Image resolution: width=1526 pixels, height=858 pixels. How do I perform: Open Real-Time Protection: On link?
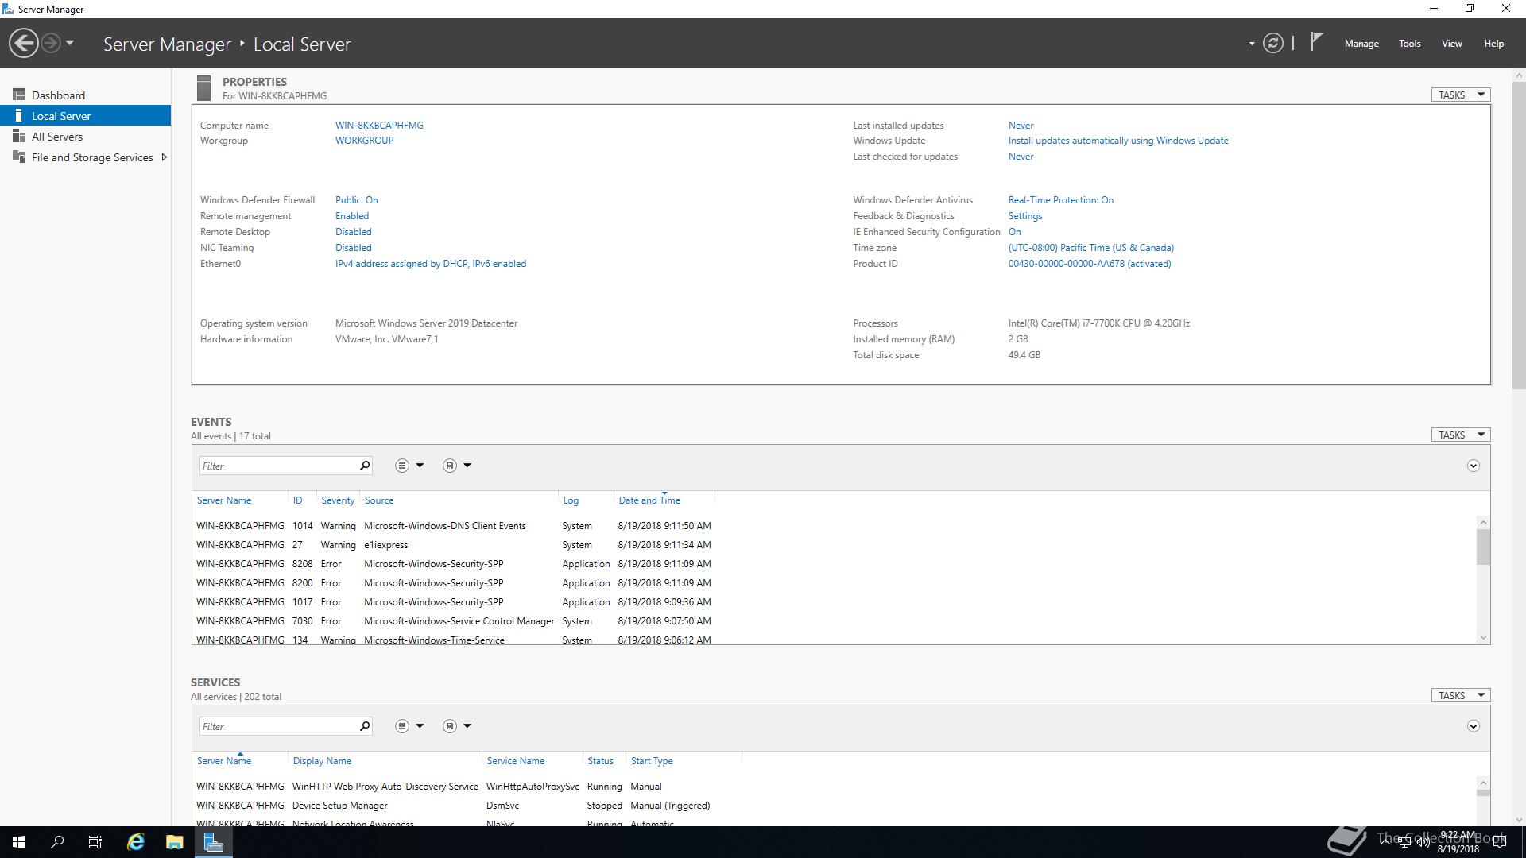coord(1060,200)
